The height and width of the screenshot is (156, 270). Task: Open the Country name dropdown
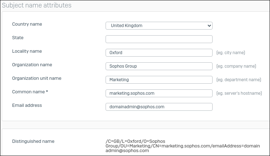pos(159,26)
